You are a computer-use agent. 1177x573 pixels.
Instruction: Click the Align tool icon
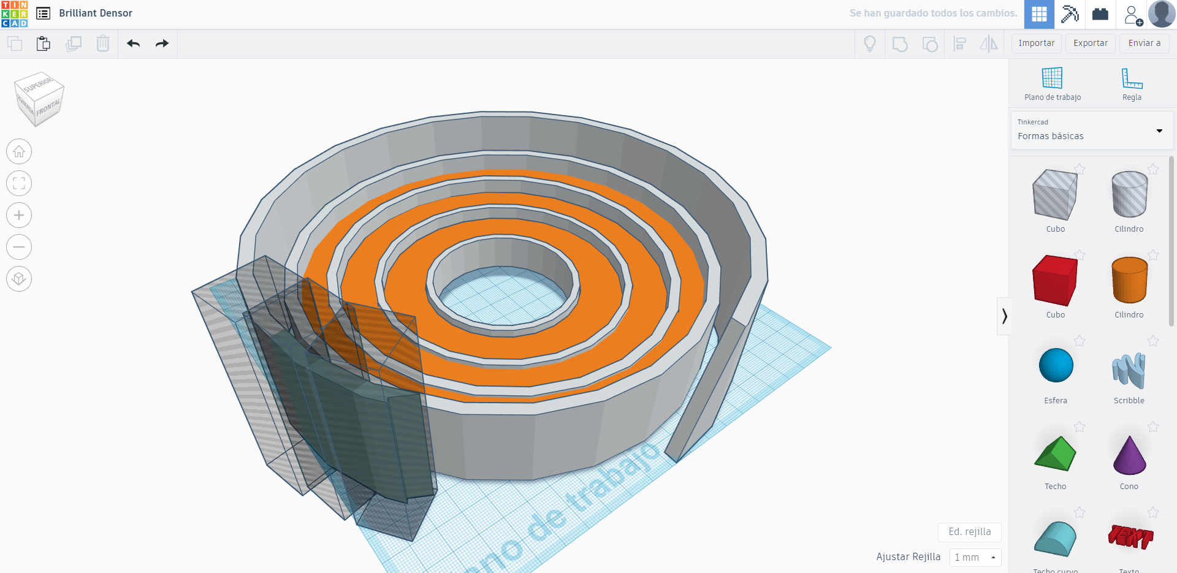pyautogui.click(x=960, y=44)
